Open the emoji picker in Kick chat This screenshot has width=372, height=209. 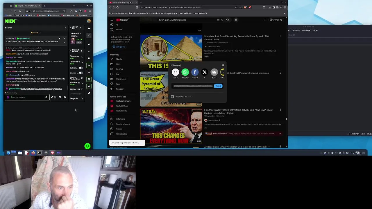pyautogui.click(x=46, y=97)
